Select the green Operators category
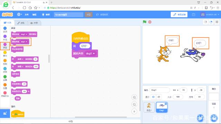Image resolution: width=221 pixels, height=124 pixels. point(5,78)
